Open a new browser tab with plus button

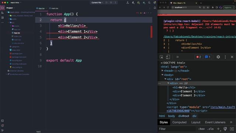point(201,3)
